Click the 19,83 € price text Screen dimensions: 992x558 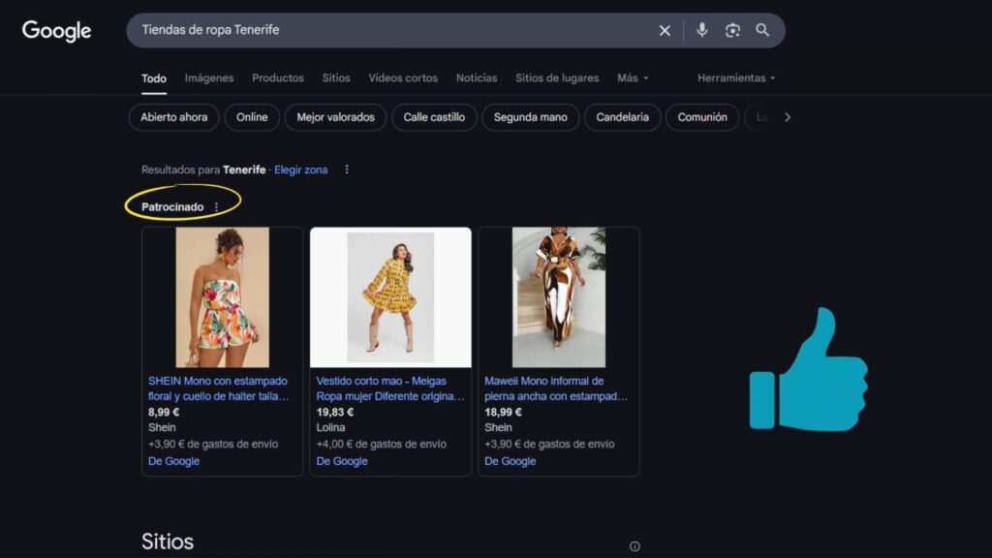(x=334, y=412)
